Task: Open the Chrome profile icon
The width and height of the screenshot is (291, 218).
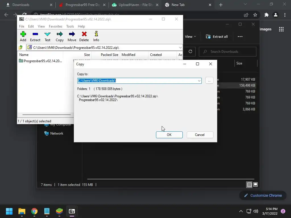Action: point(276,15)
